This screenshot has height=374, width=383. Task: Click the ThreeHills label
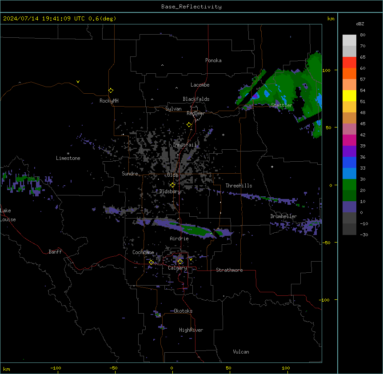coord(239,186)
